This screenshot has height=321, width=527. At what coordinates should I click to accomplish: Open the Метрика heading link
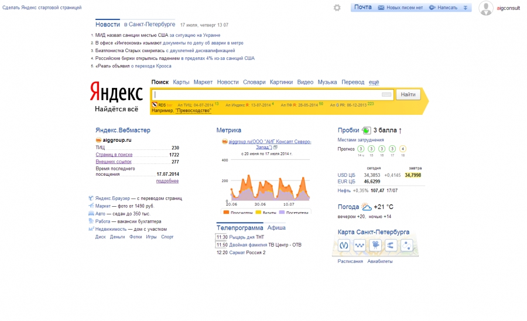point(228,131)
